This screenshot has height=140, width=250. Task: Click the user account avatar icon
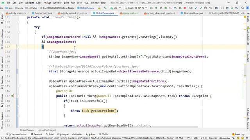click(x=247, y=8)
